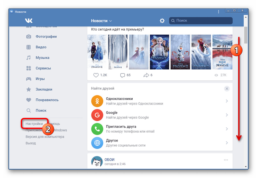
Task: Click the text "Кто сегодня идёт на премьеру?"
Action: 117,30
